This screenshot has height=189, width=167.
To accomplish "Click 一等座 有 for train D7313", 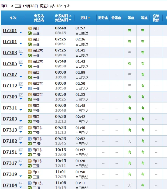I will tap(129, 130).
